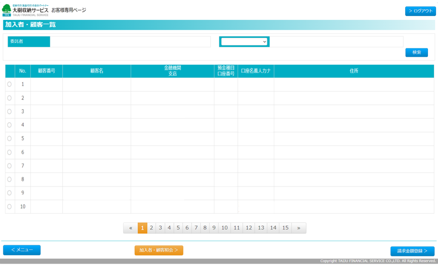This screenshot has height=266, width=438.
Task: Open the search criteria dropdown
Action: click(x=244, y=42)
